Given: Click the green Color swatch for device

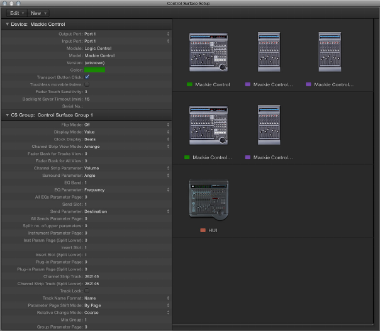Looking at the screenshot, I should [95, 69].
